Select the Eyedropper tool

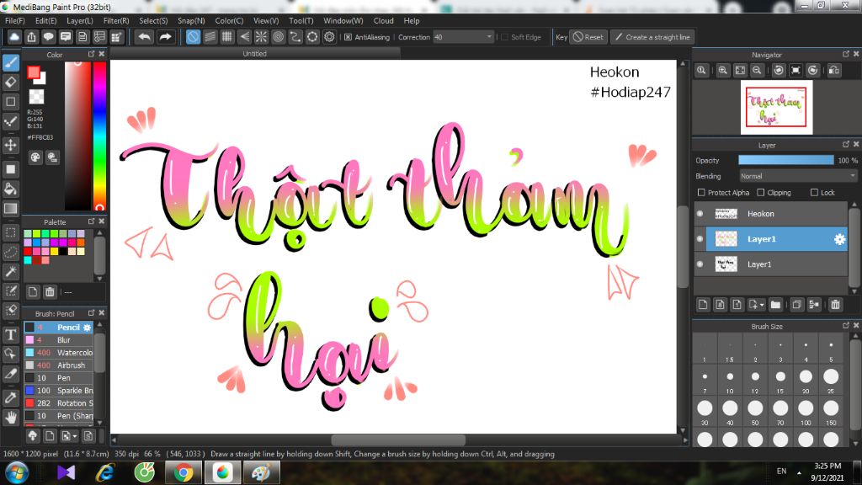point(10,397)
